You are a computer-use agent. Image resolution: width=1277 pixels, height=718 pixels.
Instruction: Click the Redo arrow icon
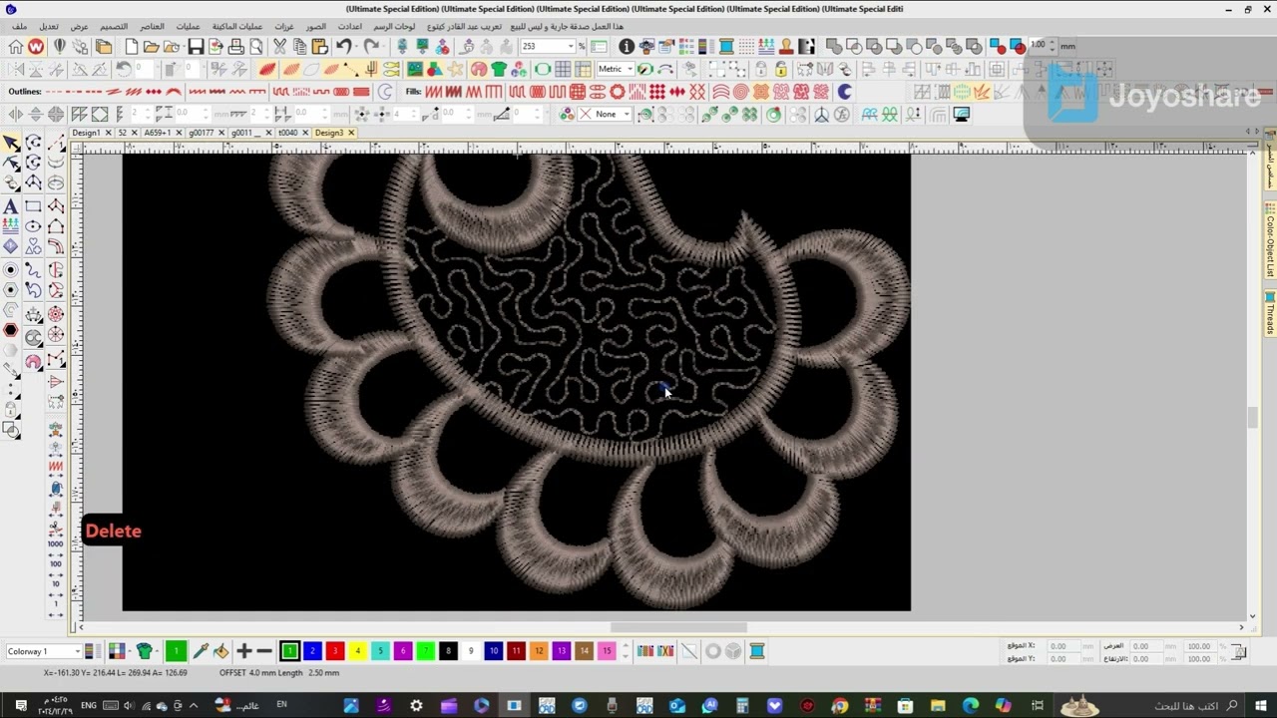(x=371, y=47)
